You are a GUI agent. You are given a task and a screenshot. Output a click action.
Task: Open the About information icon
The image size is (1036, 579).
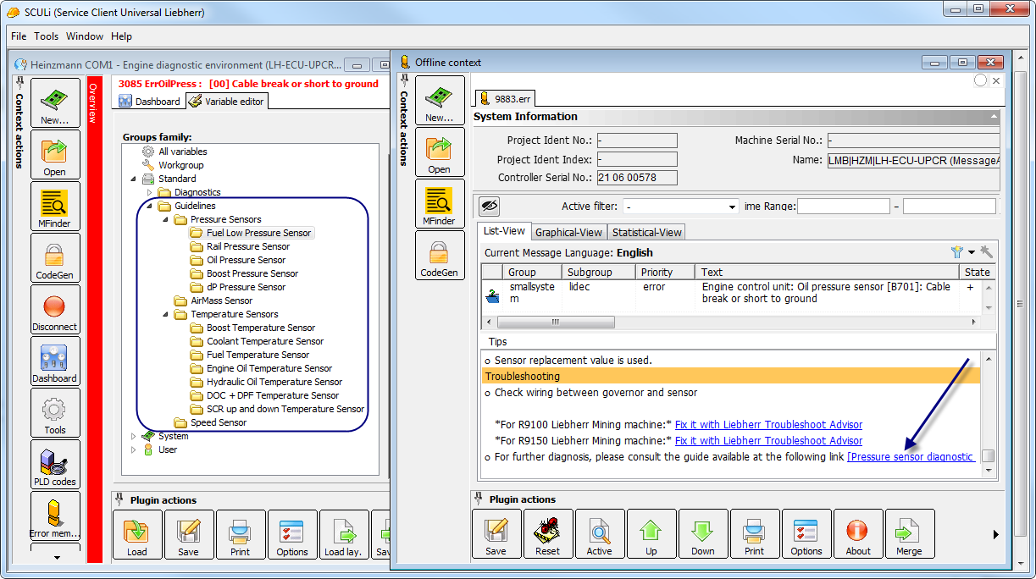(857, 534)
